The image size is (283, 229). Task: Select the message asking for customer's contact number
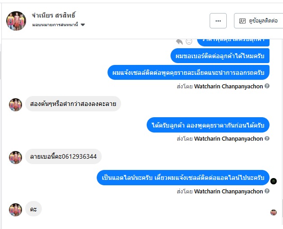click(x=220, y=56)
